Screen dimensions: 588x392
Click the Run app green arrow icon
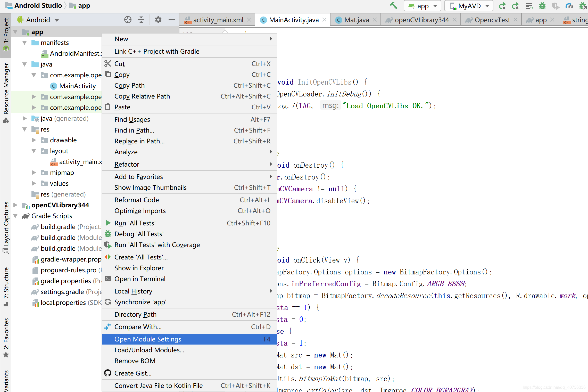pyautogui.click(x=502, y=6)
